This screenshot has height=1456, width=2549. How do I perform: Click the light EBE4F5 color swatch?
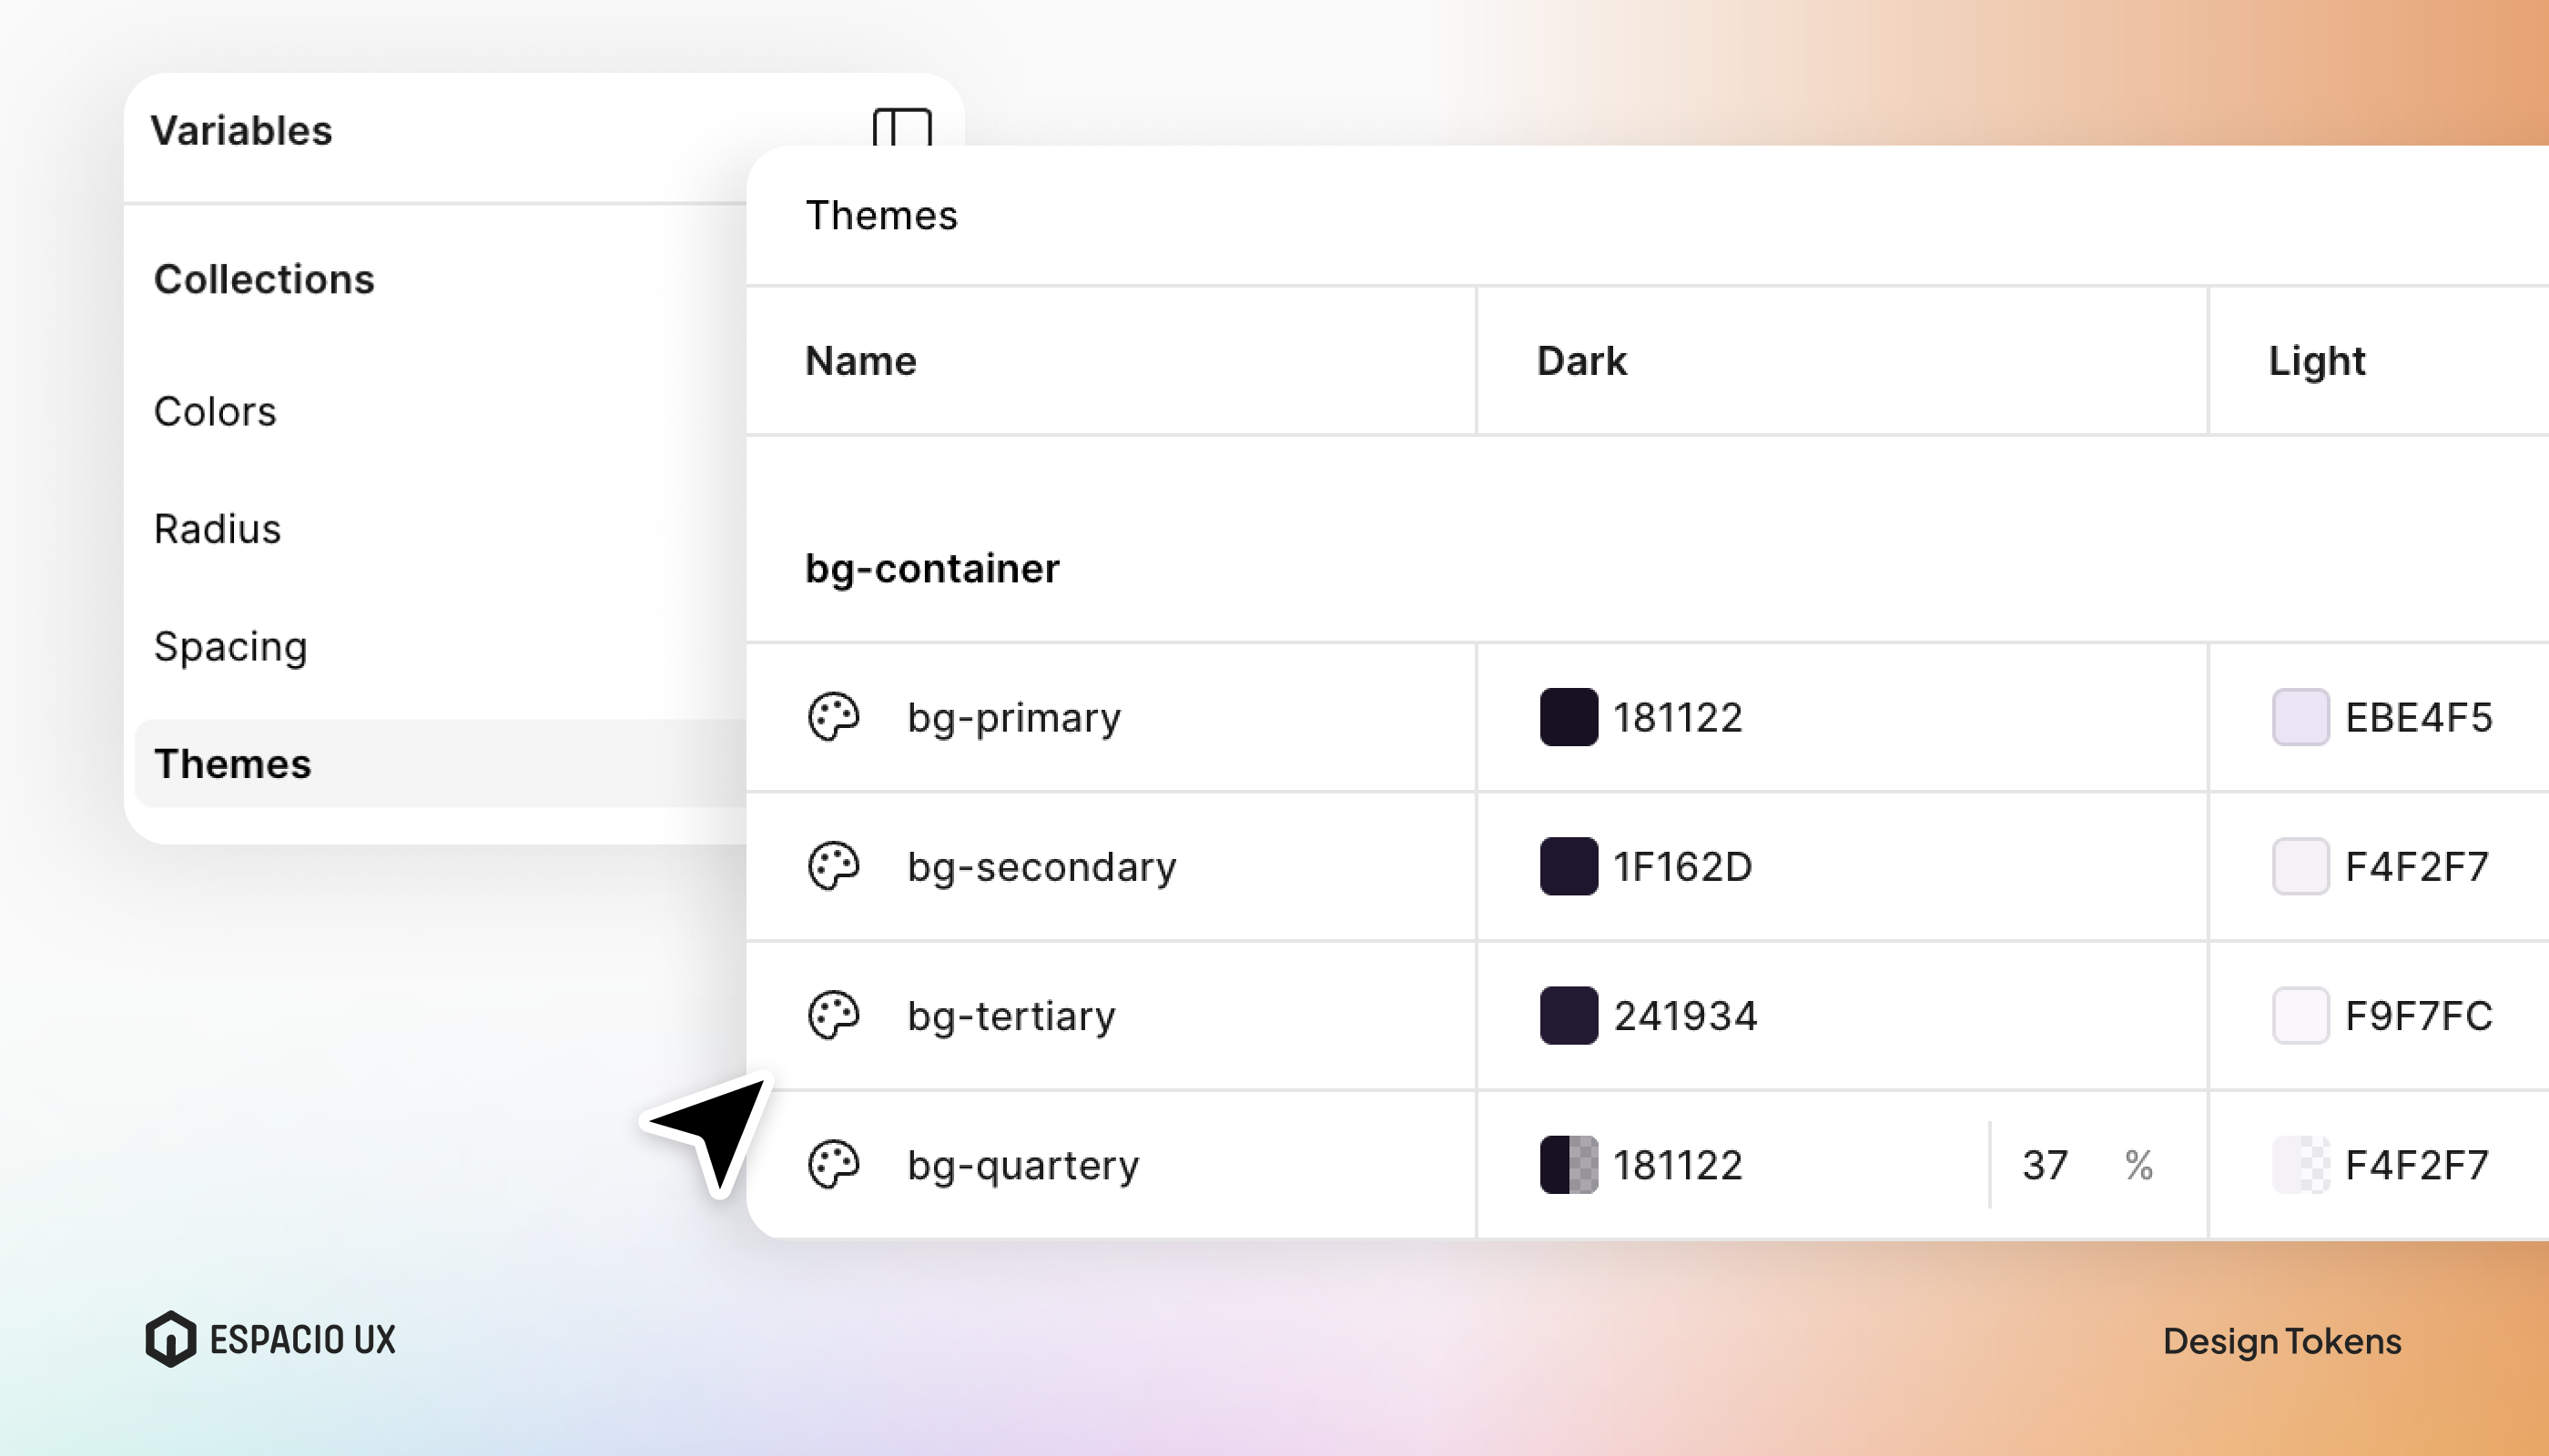coord(2300,717)
